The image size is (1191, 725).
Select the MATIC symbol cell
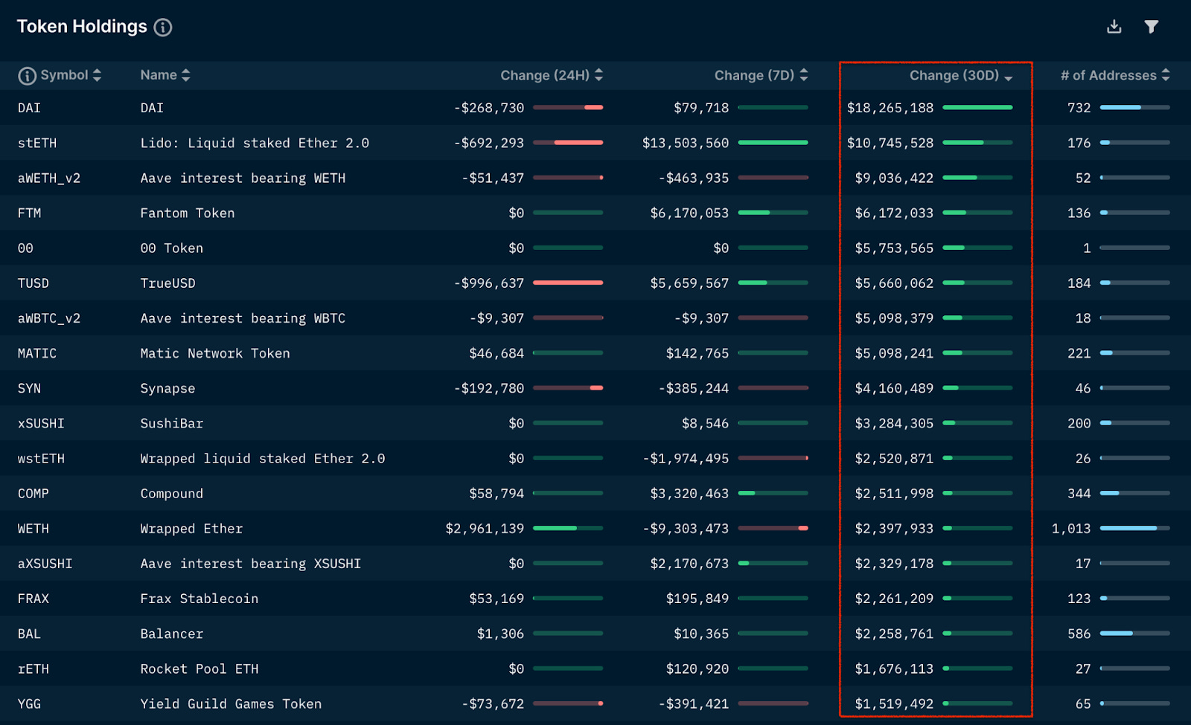[37, 352]
